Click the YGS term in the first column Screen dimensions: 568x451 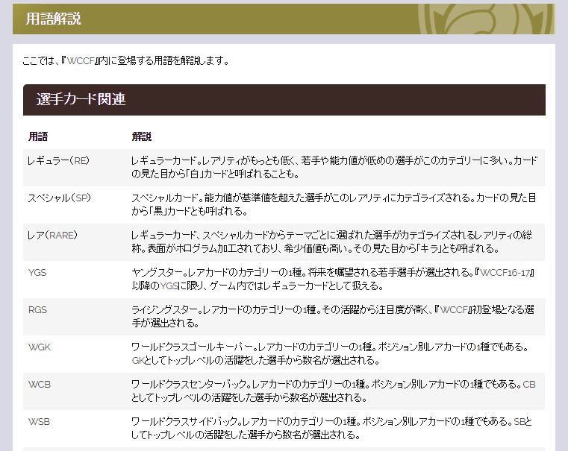(37, 272)
